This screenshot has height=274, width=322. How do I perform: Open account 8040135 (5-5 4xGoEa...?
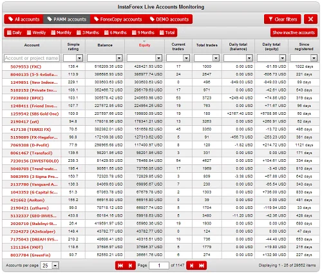[34, 75]
